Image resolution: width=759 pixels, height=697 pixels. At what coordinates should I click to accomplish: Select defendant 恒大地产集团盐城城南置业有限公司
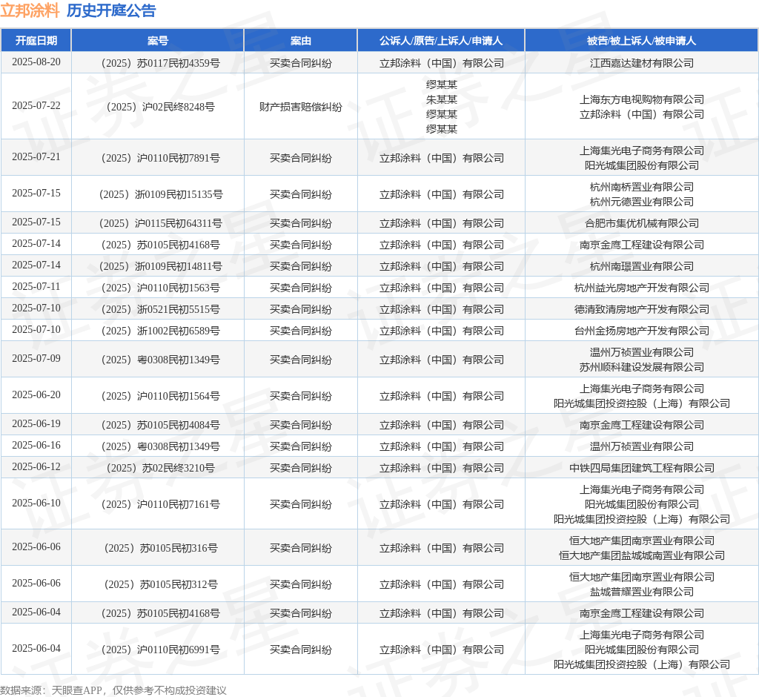click(641, 555)
